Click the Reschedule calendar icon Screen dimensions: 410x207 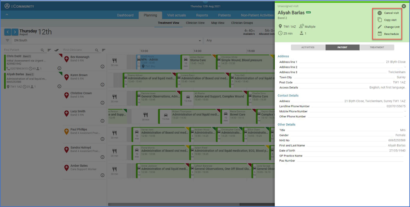pyautogui.click(x=380, y=34)
